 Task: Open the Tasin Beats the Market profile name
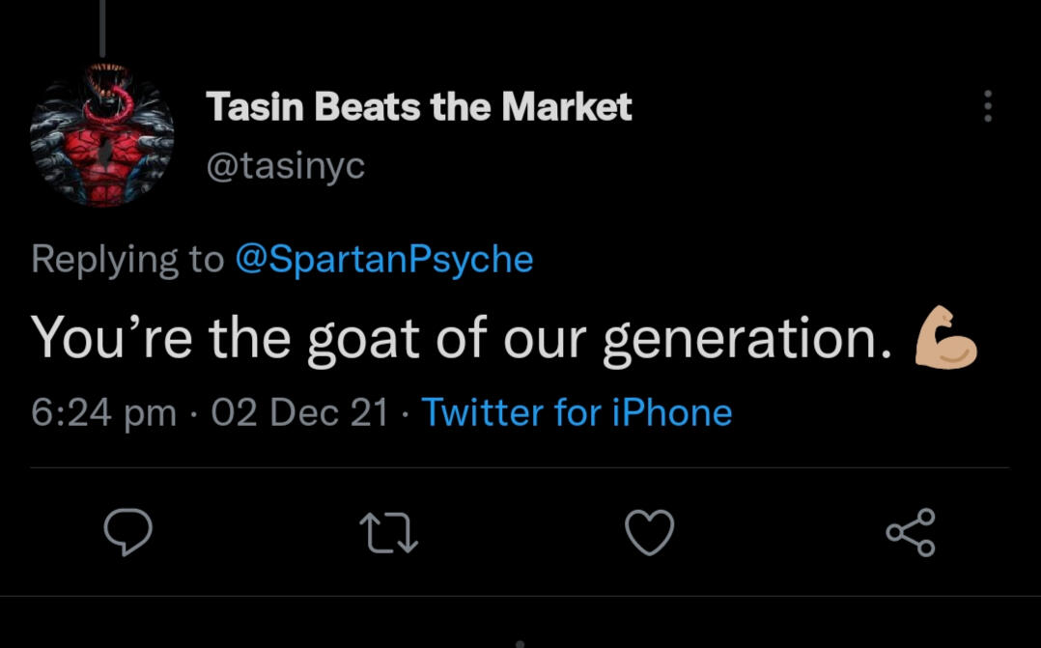pyautogui.click(x=419, y=107)
